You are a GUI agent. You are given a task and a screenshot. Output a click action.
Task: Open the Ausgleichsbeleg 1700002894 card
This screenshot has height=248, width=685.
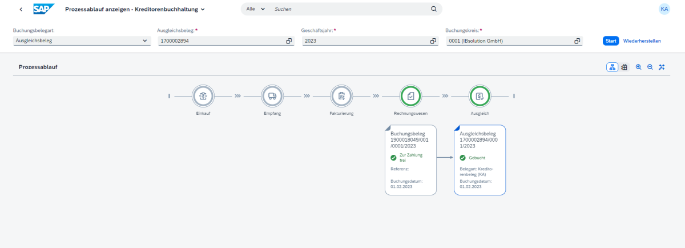pyautogui.click(x=479, y=160)
